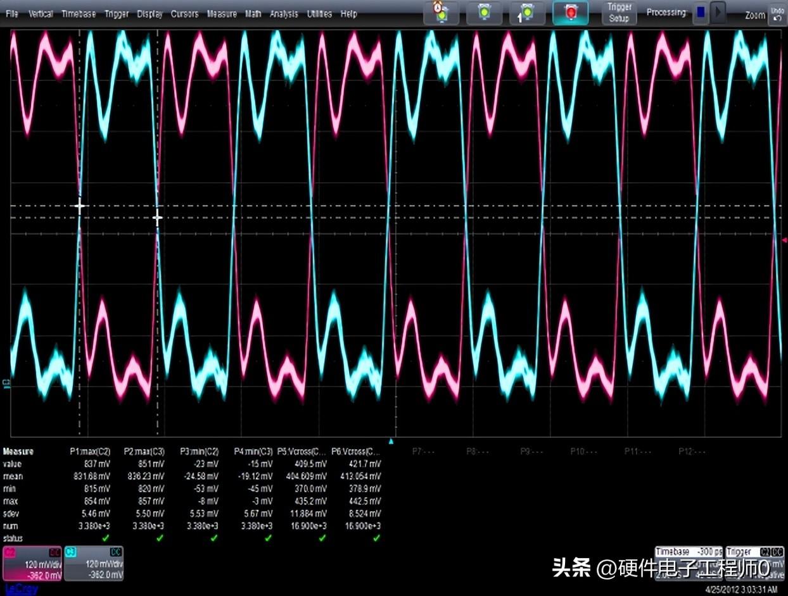Click P6 status green checkmark
Screen dimensions: 788x596
(376, 538)
